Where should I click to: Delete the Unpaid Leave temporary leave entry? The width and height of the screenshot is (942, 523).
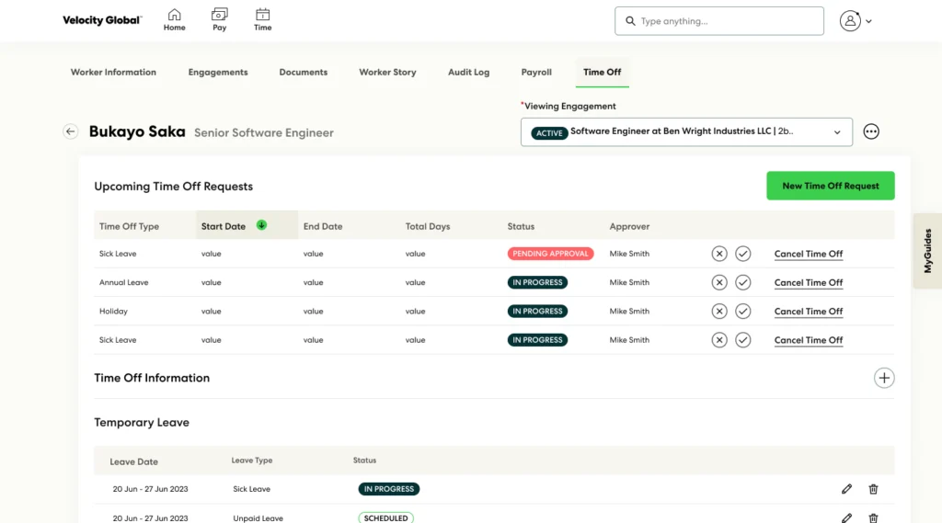874,517
